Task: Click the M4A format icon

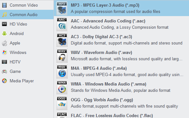Action: tap(62, 71)
